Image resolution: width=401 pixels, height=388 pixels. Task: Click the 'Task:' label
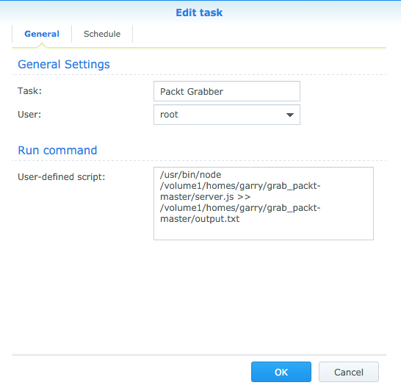point(29,91)
